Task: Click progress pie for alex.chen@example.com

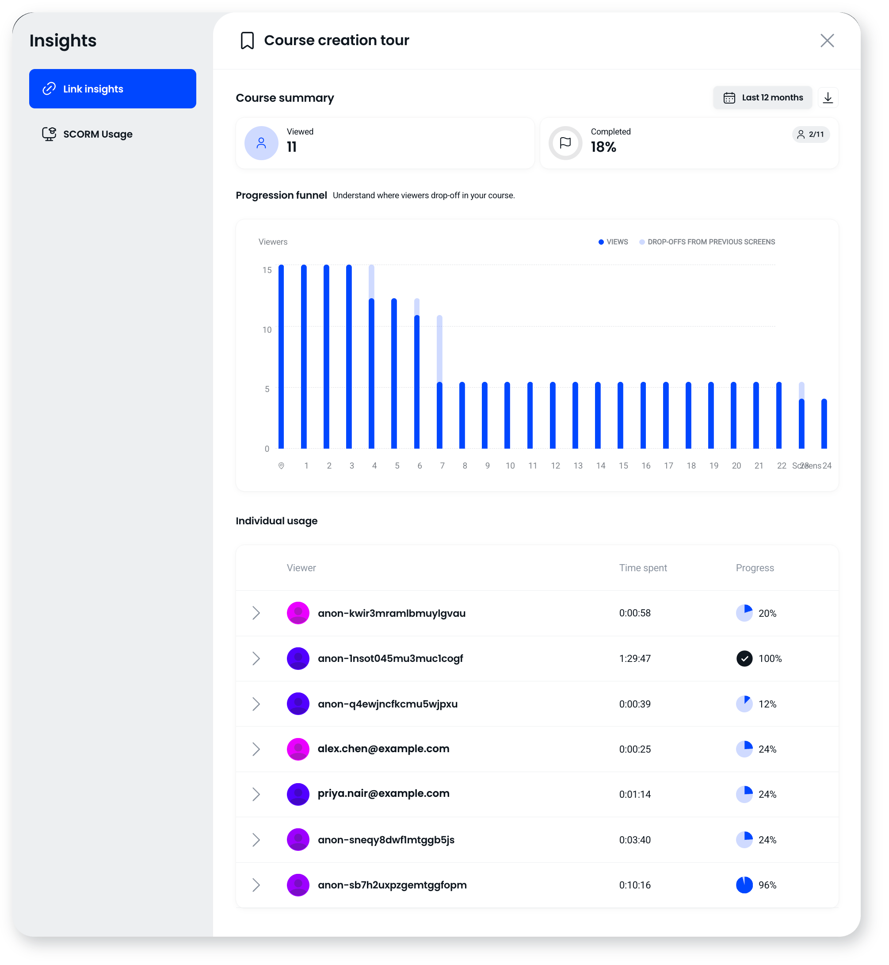Action: [744, 749]
